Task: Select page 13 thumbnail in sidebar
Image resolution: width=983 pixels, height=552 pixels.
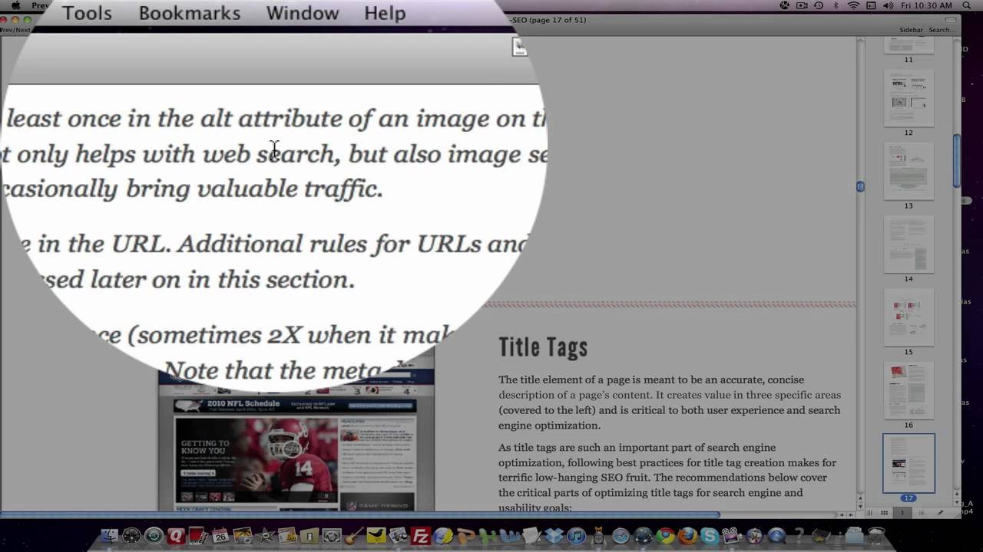Action: 909,171
